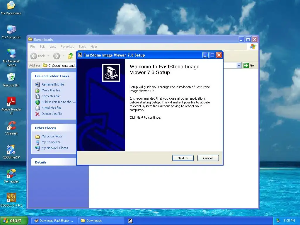Click the File and Folder Tasks header
The height and width of the screenshot is (225, 300).
(x=52, y=76)
